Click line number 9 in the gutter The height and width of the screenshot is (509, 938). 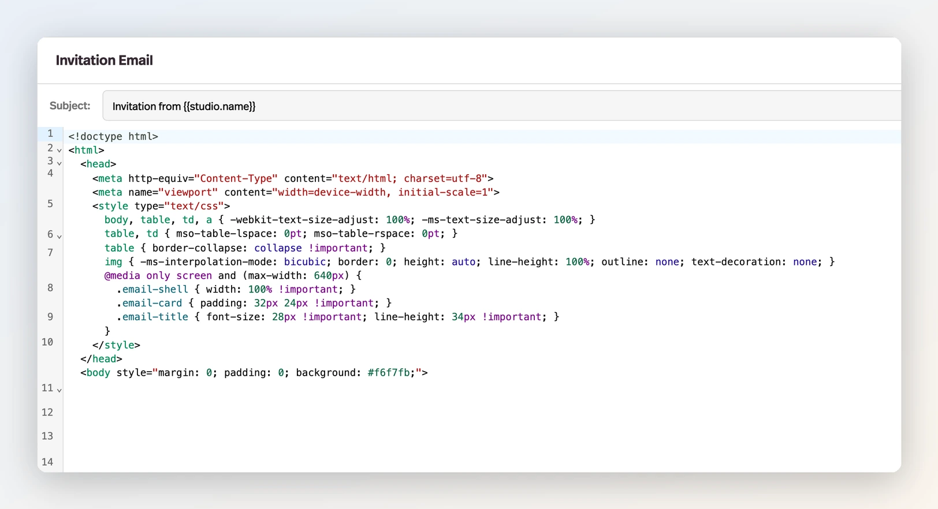tap(50, 317)
